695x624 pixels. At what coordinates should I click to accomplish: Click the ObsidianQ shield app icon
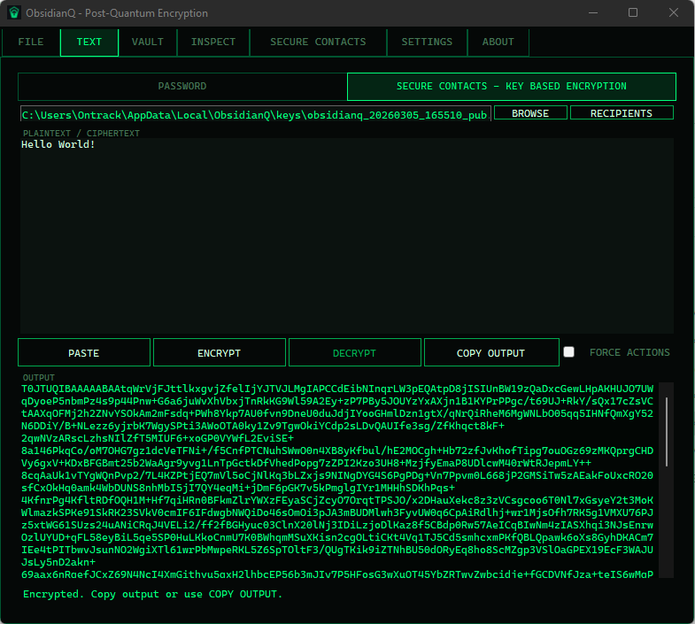point(14,13)
